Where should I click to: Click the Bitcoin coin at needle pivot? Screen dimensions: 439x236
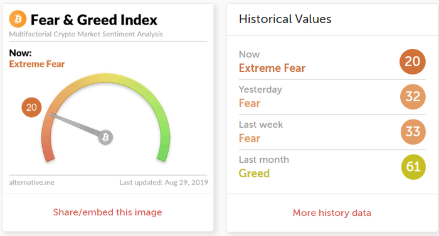(x=105, y=137)
